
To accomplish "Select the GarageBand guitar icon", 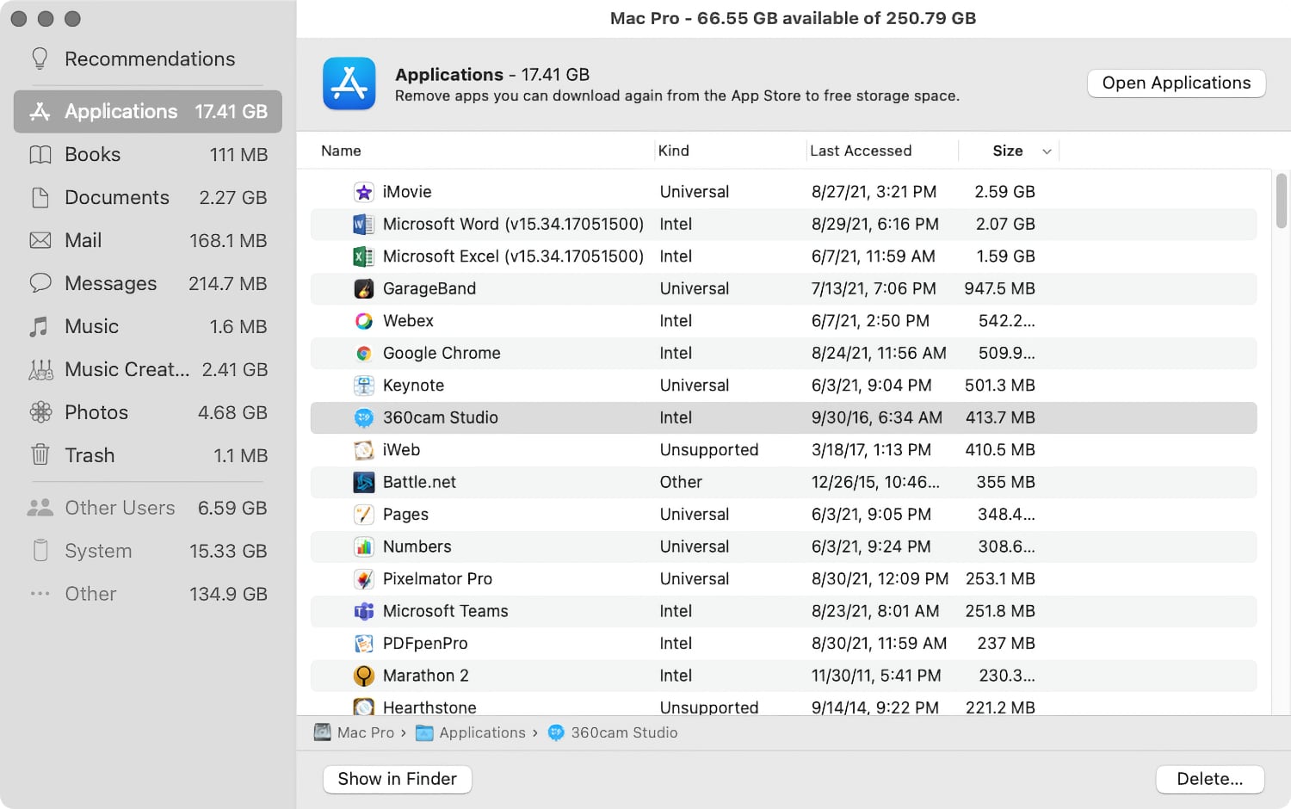I will (x=364, y=288).
